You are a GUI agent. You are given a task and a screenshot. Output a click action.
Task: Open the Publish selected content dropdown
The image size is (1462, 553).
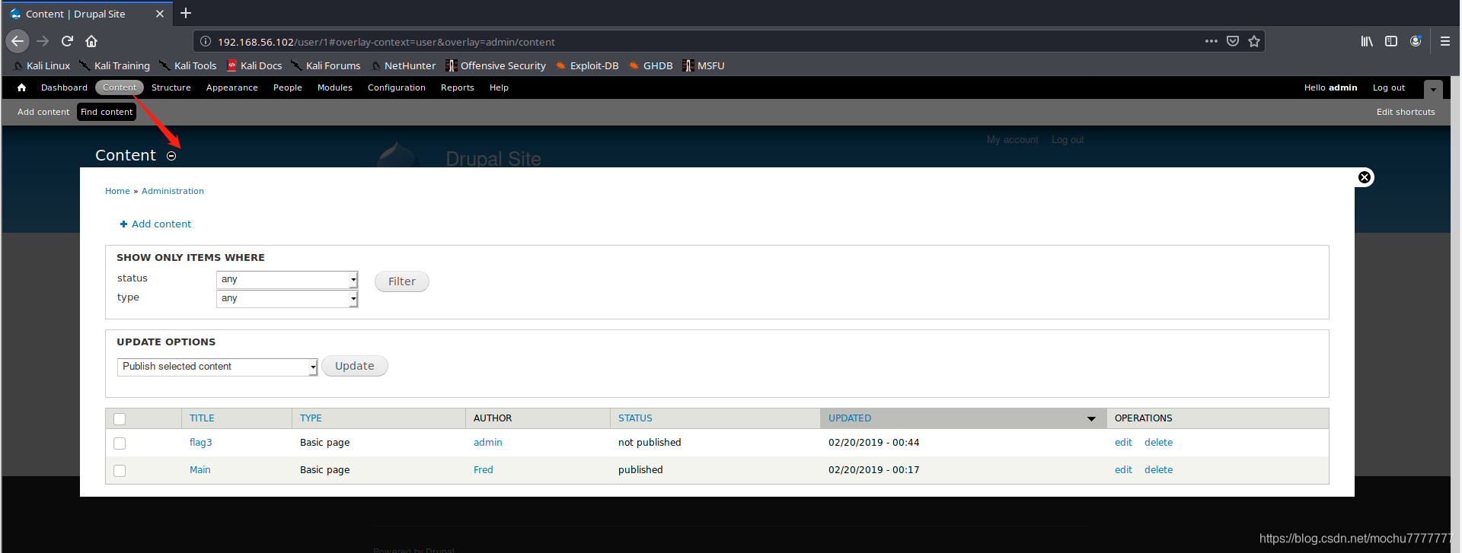(218, 367)
